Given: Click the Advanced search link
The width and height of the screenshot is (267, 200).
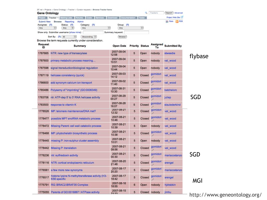Looking at the screenshot, I should [x=178, y=13].
